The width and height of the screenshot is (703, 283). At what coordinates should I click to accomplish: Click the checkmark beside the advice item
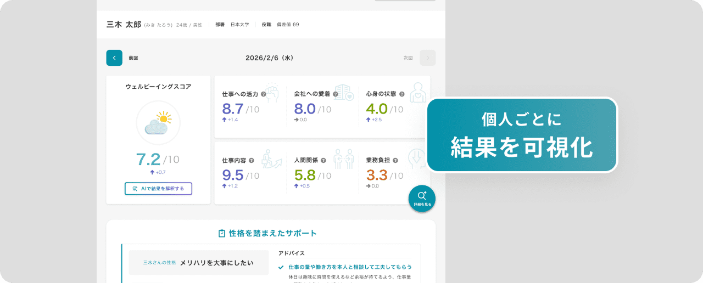coord(281,267)
